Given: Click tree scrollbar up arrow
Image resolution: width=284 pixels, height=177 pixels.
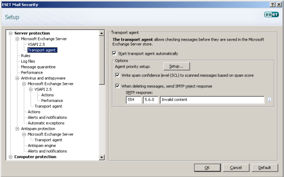Looking at the screenshot, I should 102,33.
